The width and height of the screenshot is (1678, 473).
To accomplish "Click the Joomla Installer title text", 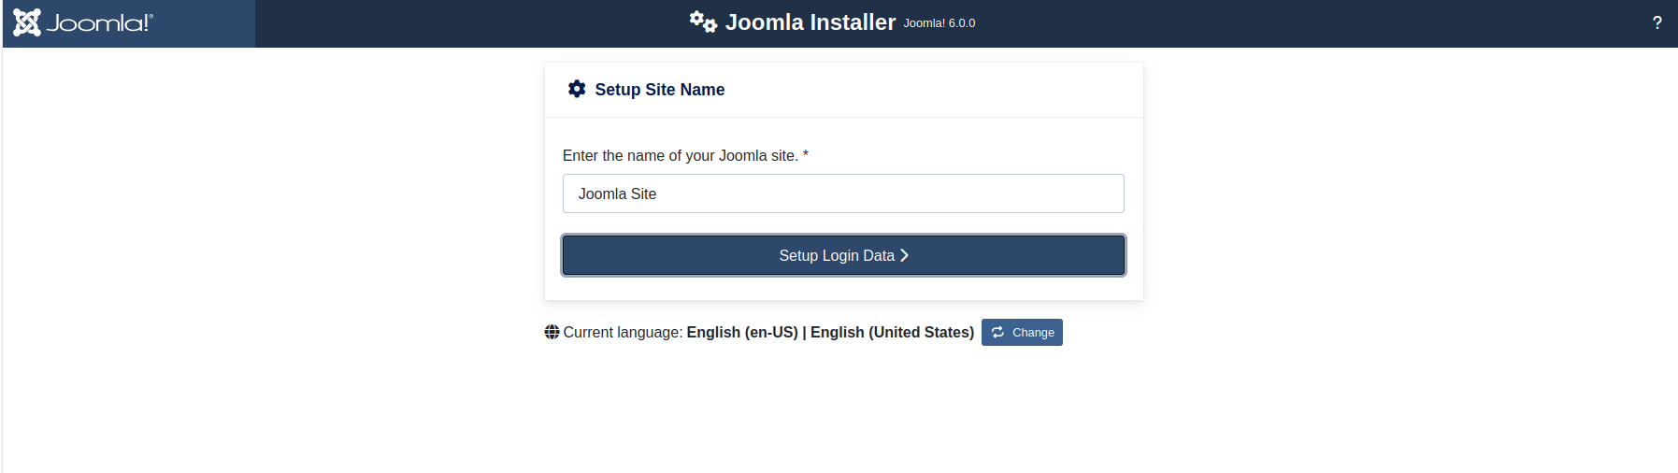I will pos(810,22).
